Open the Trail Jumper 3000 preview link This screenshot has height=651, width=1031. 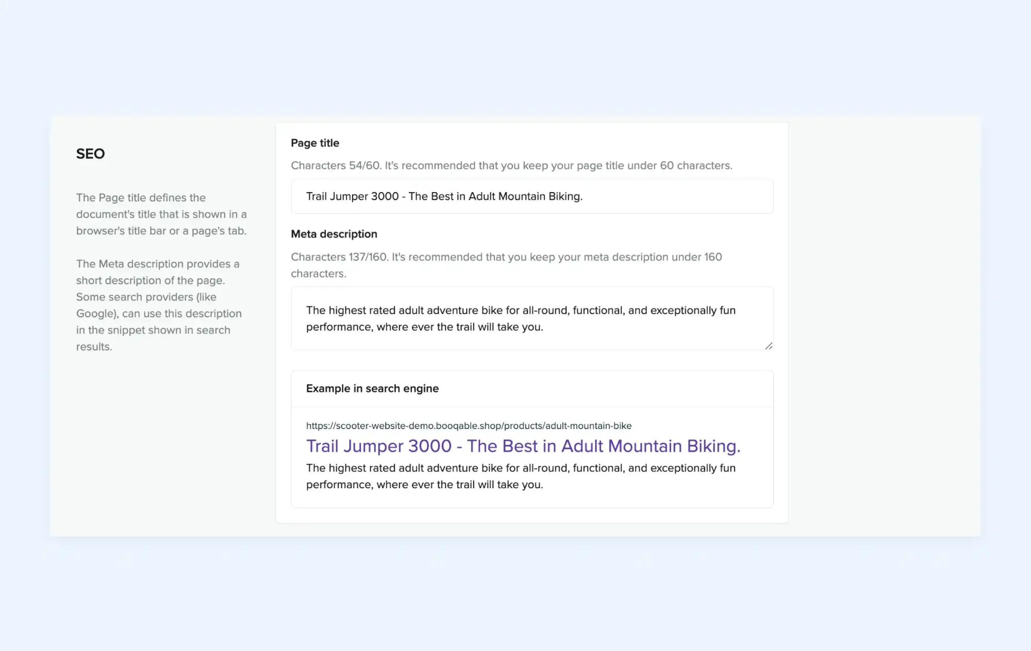click(523, 446)
